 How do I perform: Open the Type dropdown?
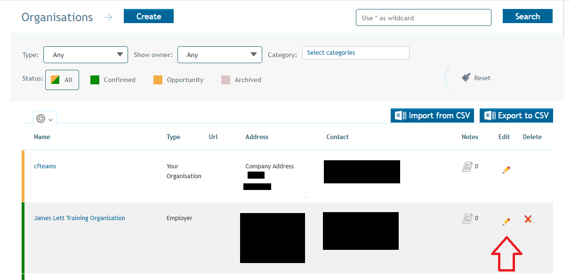coord(86,55)
